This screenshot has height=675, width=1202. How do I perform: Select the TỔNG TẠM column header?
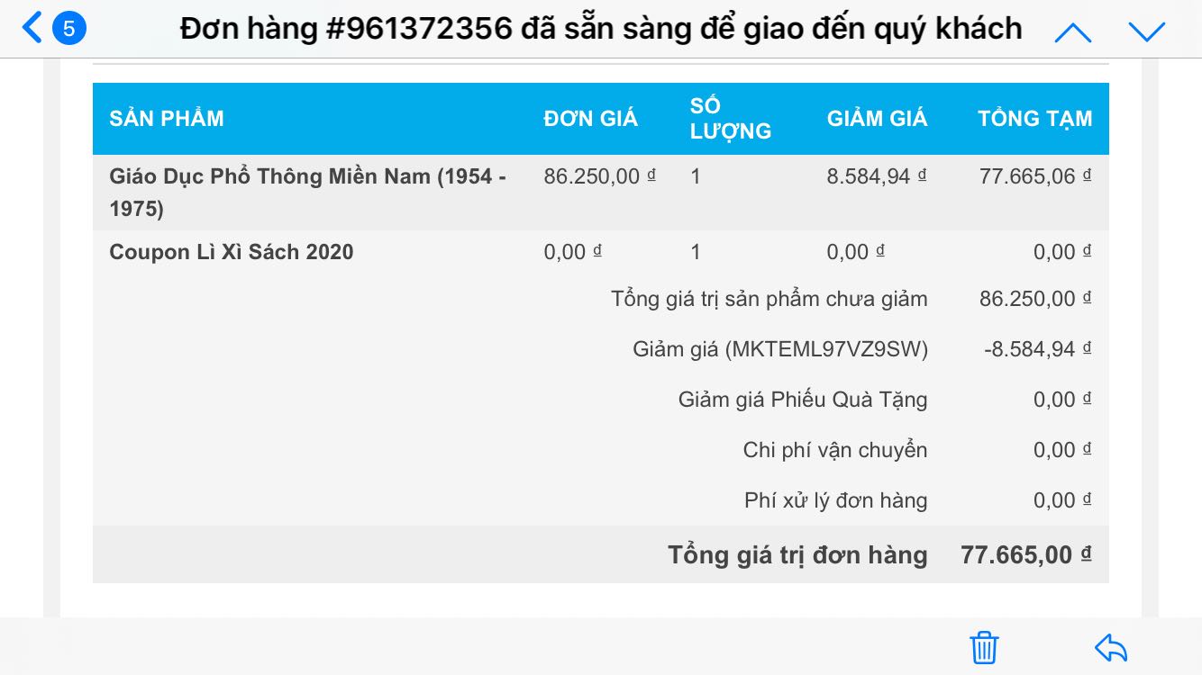[x=1036, y=118]
